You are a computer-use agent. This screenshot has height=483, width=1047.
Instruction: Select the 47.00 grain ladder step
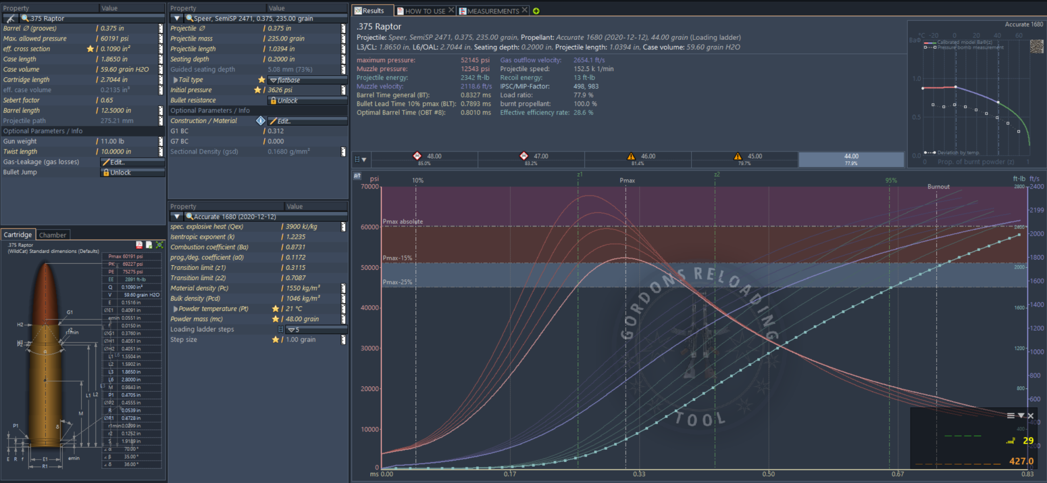(x=531, y=159)
